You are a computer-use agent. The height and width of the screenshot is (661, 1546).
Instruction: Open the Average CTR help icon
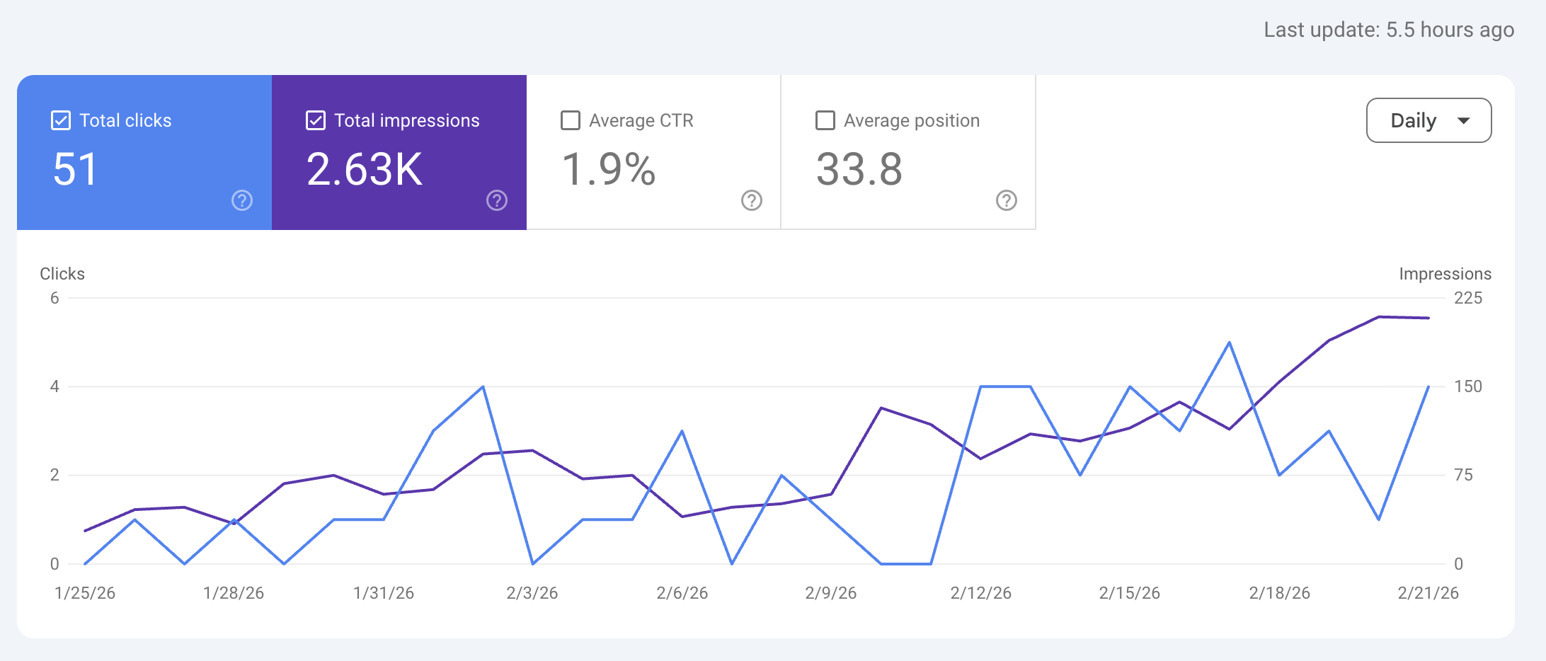click(x=751, y=201)
